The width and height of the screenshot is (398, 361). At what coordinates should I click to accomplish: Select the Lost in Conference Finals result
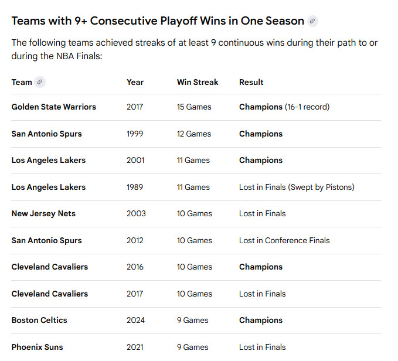click(284, 241)
